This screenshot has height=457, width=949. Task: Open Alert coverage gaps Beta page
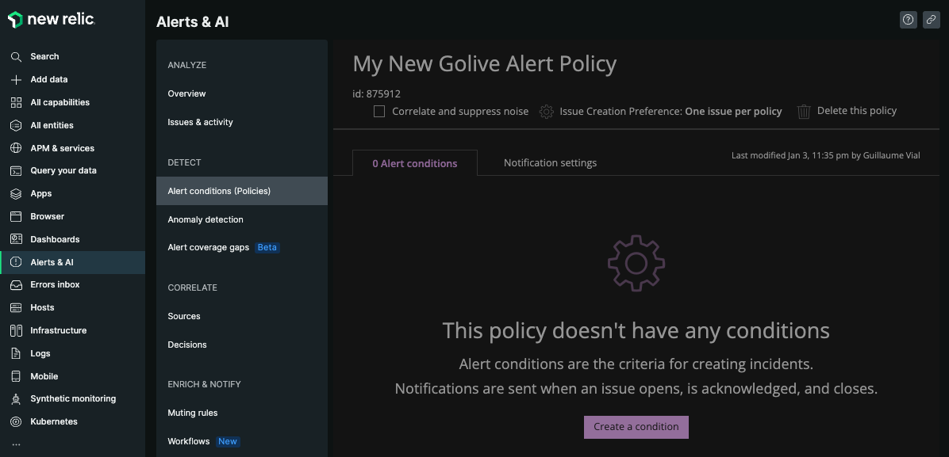pyautogui.click(x=209, y=247)
